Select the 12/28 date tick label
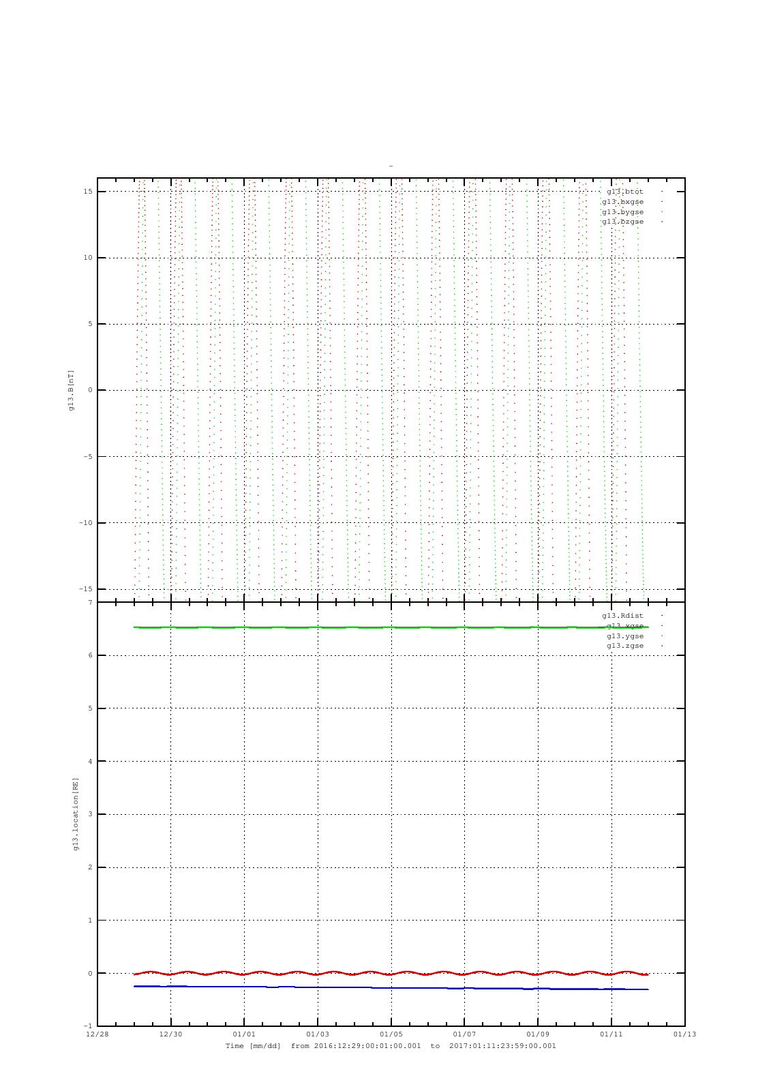Image resolution: width=771 pixels, height=1091 pixels. click(x=97, y=1034)
